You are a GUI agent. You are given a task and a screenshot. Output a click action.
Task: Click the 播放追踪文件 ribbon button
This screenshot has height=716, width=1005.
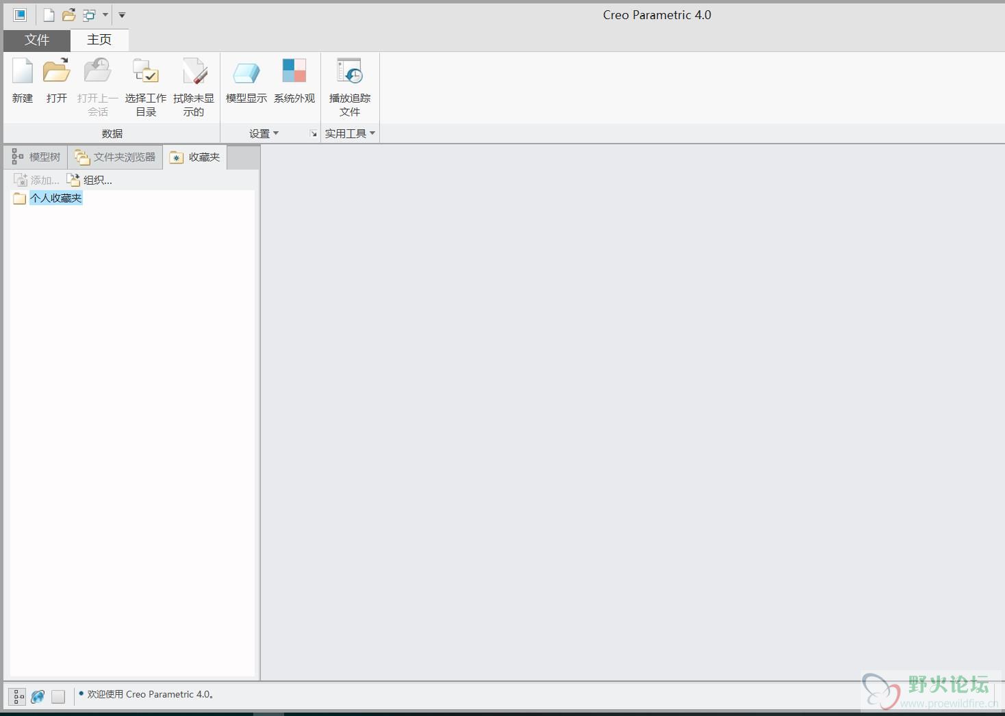coord(350,88)
